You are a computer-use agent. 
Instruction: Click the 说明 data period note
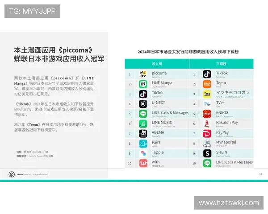pos(32,152)
